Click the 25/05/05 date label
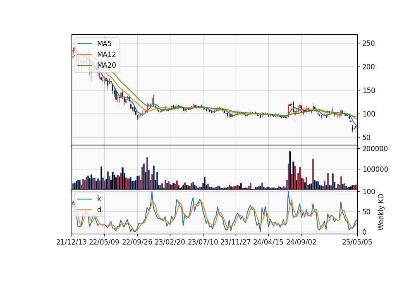Image resolution: width=397 pixels, height=285 pixels. tap(357, 242)
